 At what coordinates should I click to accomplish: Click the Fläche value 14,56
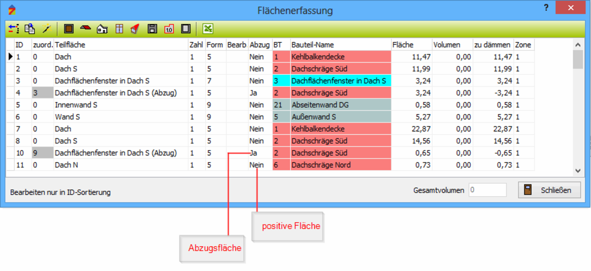coord(412,141)
